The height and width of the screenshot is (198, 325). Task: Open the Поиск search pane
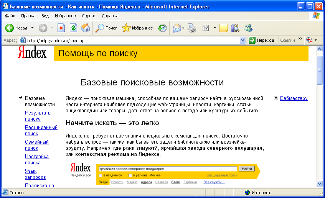(106, 28)
